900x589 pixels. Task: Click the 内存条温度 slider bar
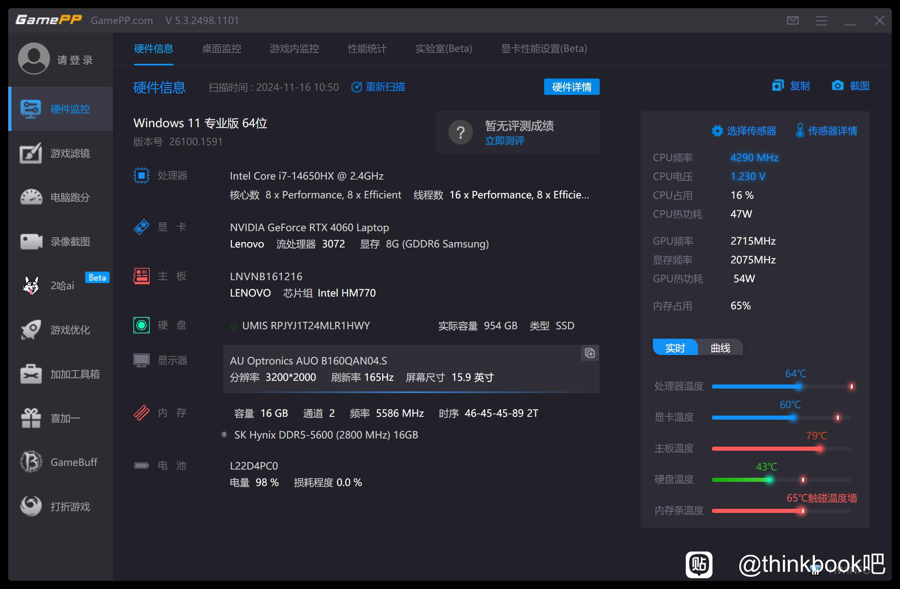(781, 511)
